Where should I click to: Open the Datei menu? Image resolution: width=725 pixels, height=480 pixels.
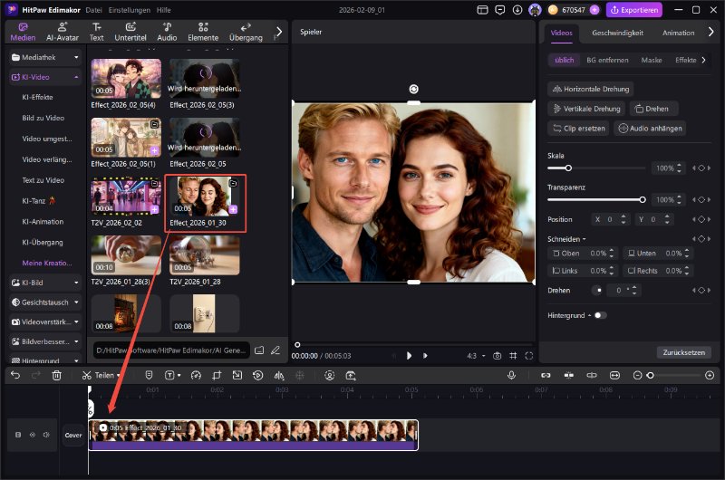94,10
